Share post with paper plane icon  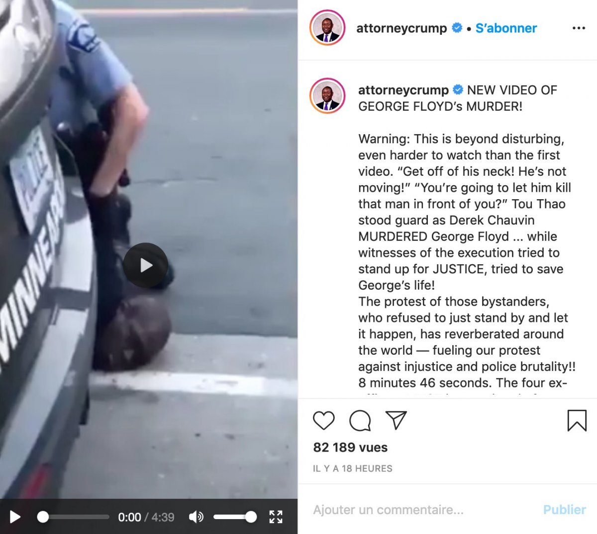click(x=396, y=420)
